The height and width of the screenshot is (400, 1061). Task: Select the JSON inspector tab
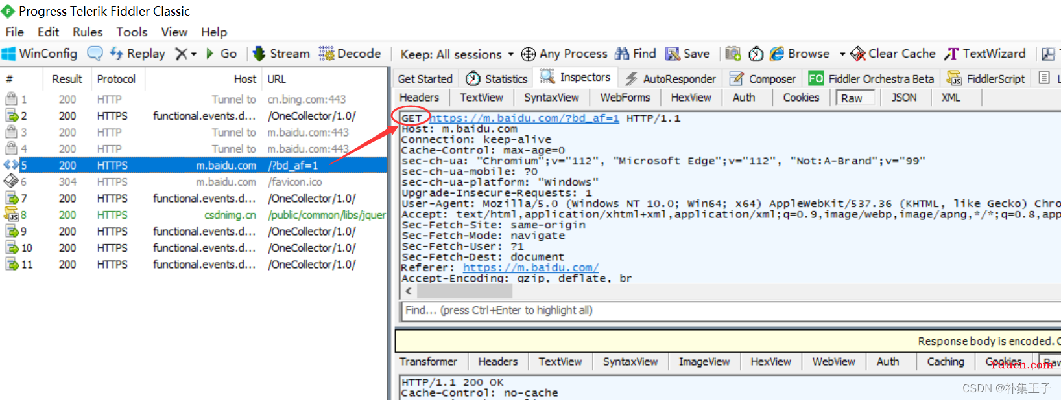(x=904, y=98)
